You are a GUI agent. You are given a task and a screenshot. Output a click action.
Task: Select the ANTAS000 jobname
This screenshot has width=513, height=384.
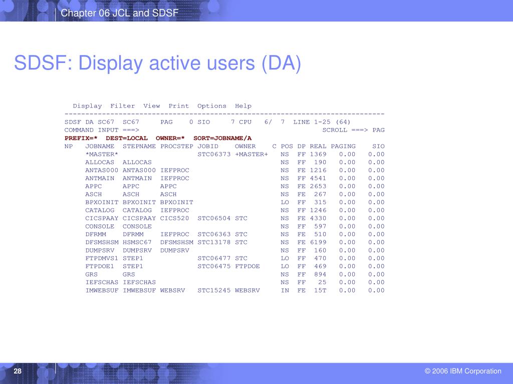pyautogui.click(x=102, y=170)
